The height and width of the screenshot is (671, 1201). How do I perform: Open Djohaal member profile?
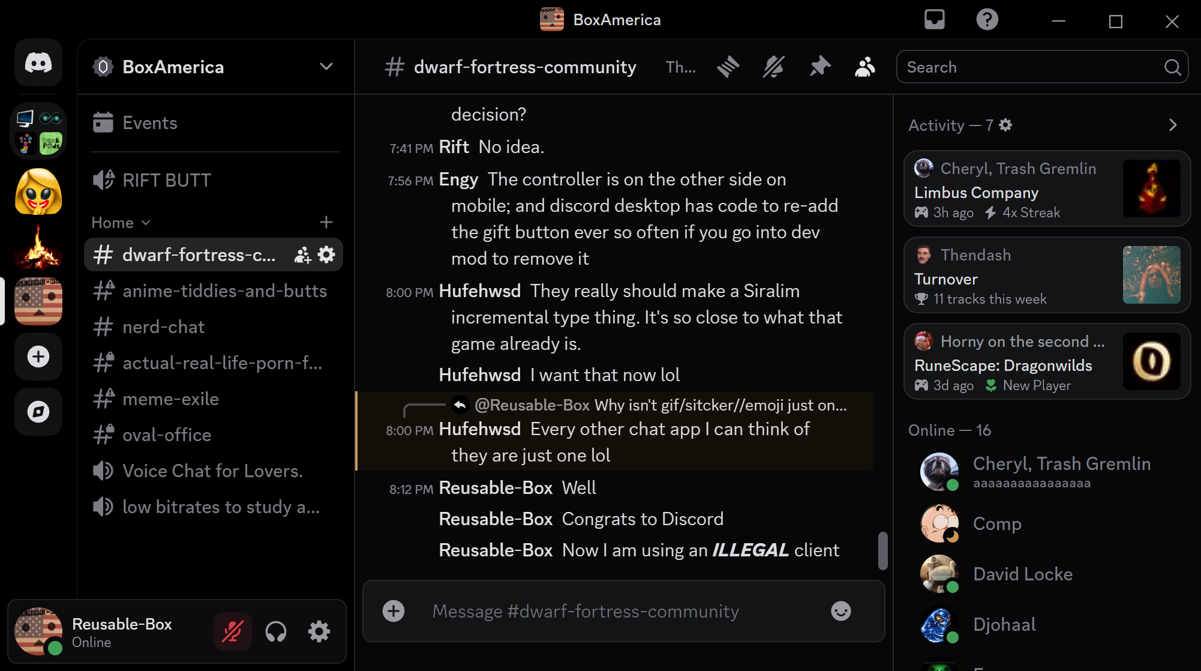pos(1047,624)
